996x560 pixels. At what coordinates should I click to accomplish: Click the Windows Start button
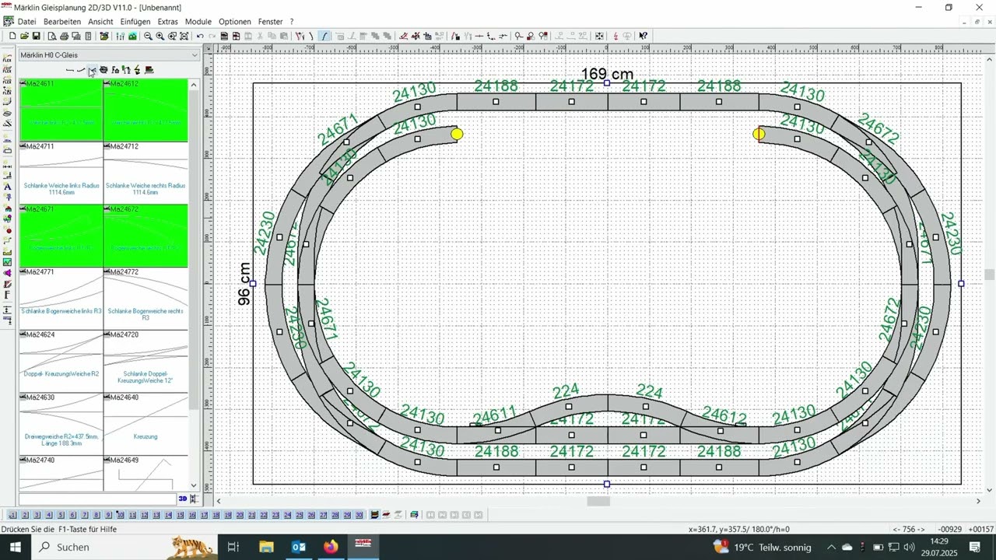16,547
